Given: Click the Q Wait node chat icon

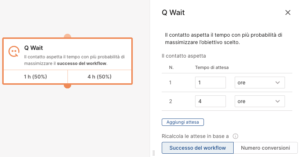Looking at the screenshot, I should (14, 51).
